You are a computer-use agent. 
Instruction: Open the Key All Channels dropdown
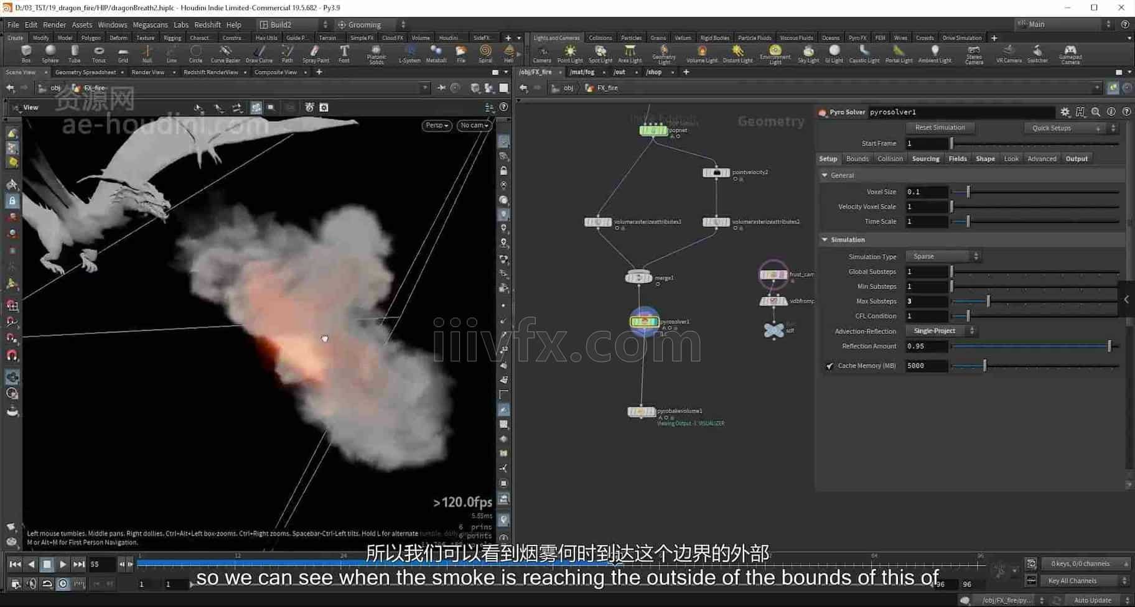(x=1086, y=581)
